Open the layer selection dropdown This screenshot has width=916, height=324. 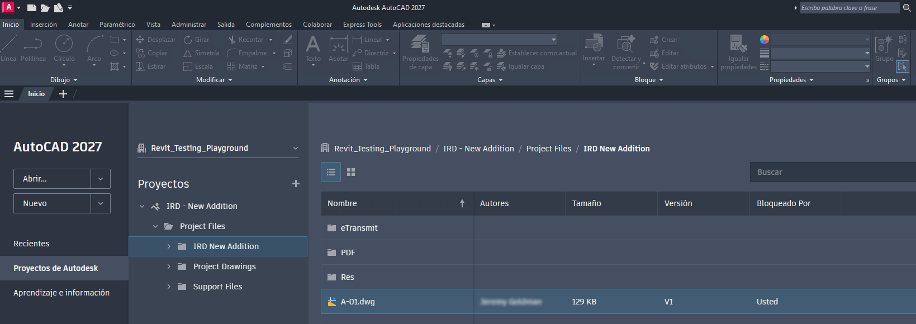(499, 40)
